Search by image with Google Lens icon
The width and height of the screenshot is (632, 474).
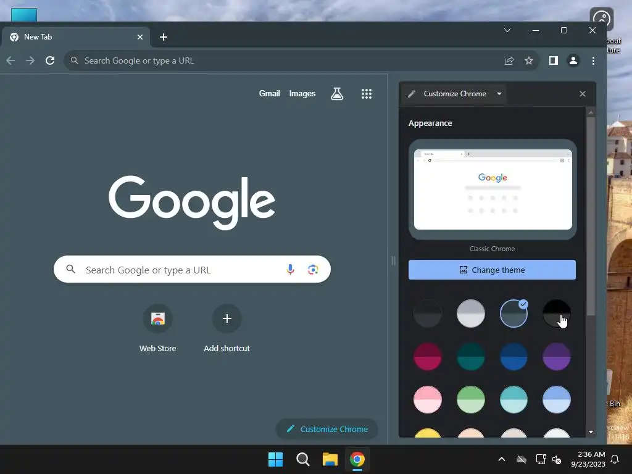click(313, 269)
